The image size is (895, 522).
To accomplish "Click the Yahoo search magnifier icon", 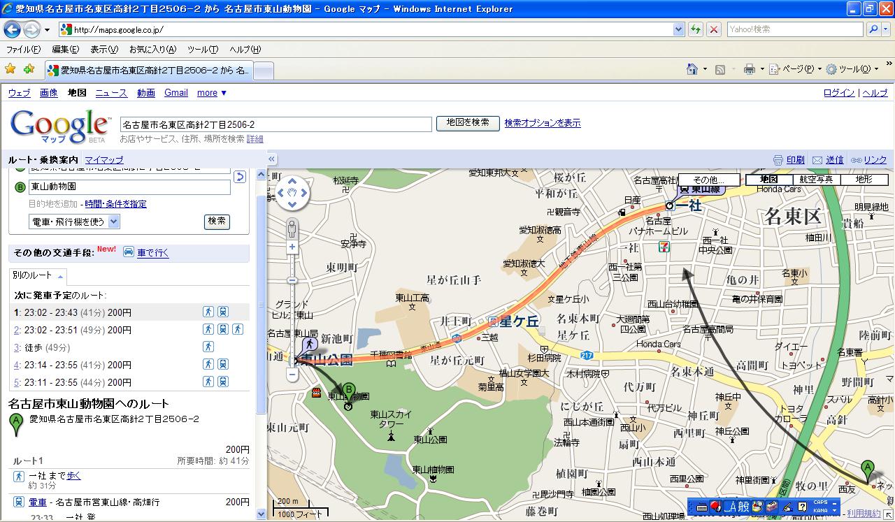I will click(x=873, y=29).
